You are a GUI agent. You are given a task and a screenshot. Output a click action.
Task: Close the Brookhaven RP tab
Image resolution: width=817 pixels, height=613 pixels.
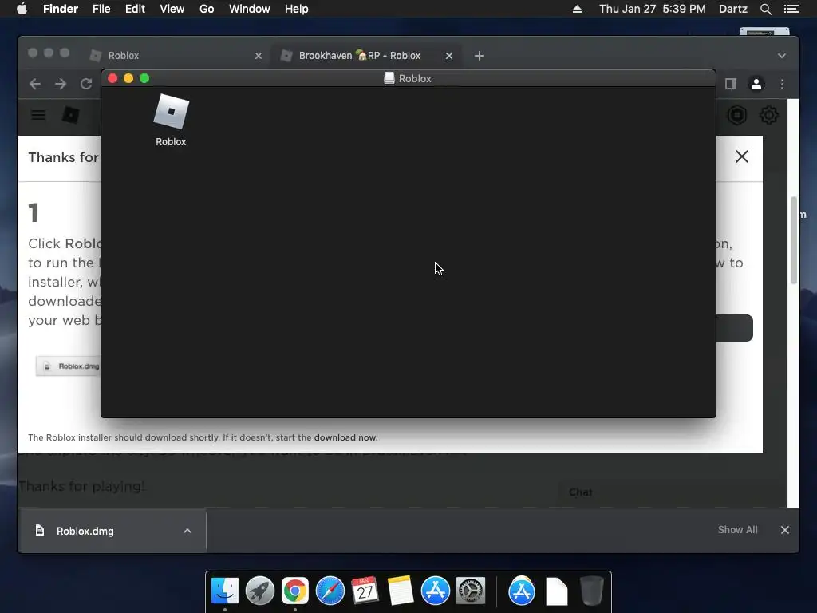click(449, 56)
